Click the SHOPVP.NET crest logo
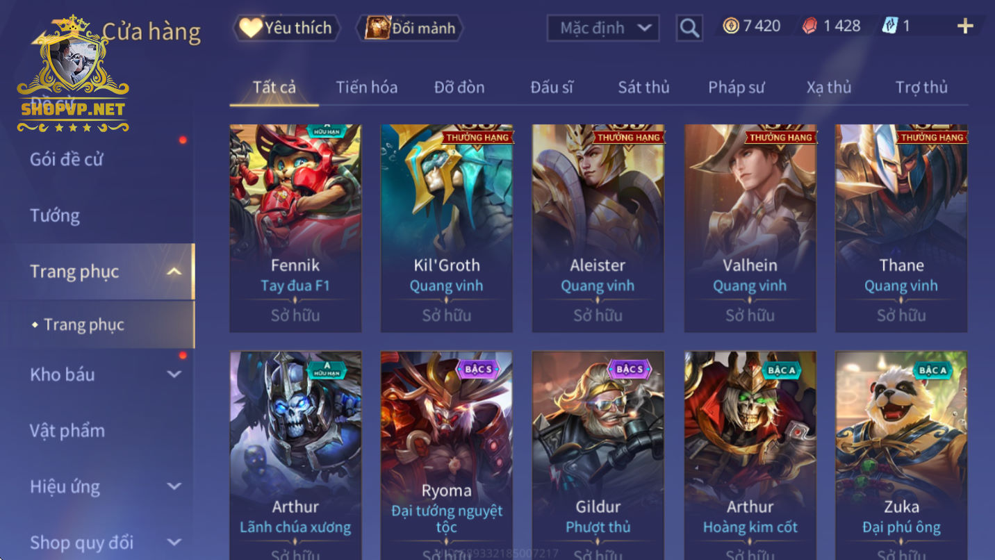The width and height of the screenshot is (995, 560). [73, 74]
